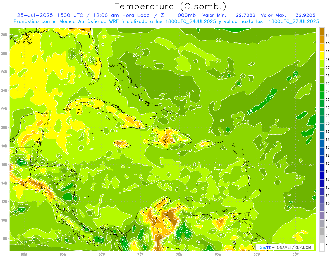Image resolution: width=335 pixels, height=258 pixels.
Task: Click the 26N latitude axis label
Action: point(4,72)
